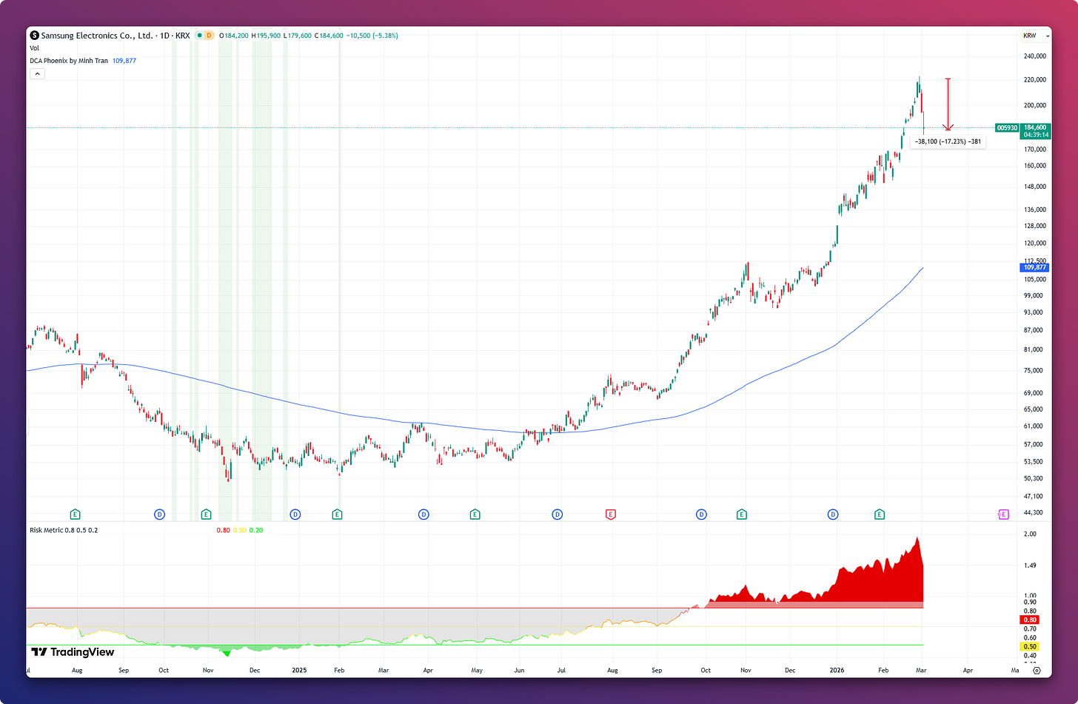This screenshot has width=1078, height=704.
Task: Click the earnings marker near May 2025
Action: pyautogui.click(x=475, y=514)
